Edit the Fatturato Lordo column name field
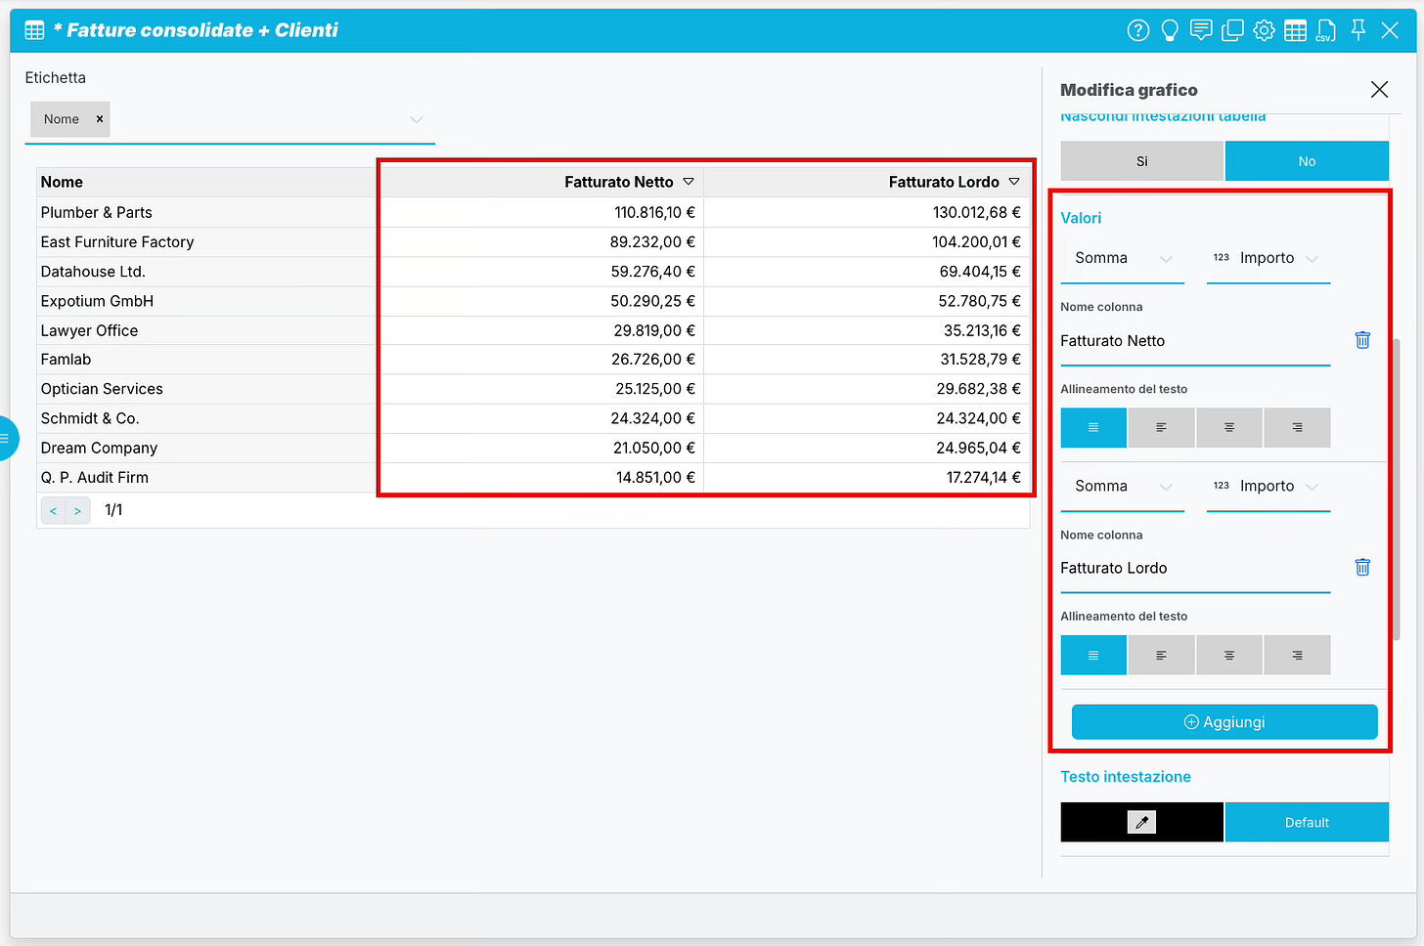 [1195, 568]
